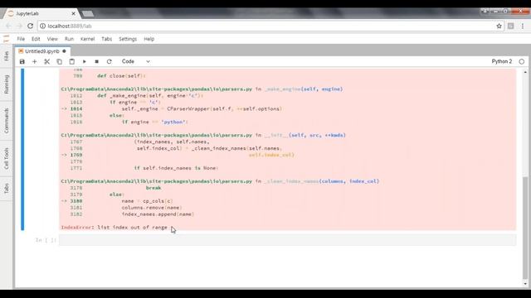The image size is (531, 298).
Task: Save the notebook with the disk icon
Action: (22, 61)
